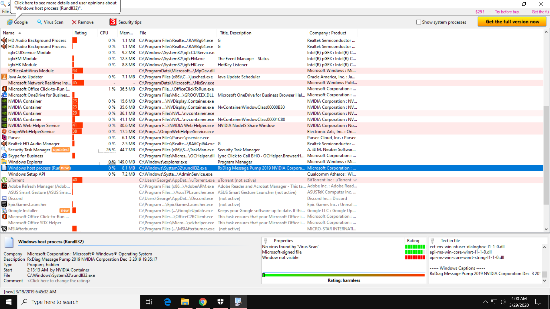Click the process list scroll down arrow
Screen dimensions: 550x309
[x=546, y=229]
